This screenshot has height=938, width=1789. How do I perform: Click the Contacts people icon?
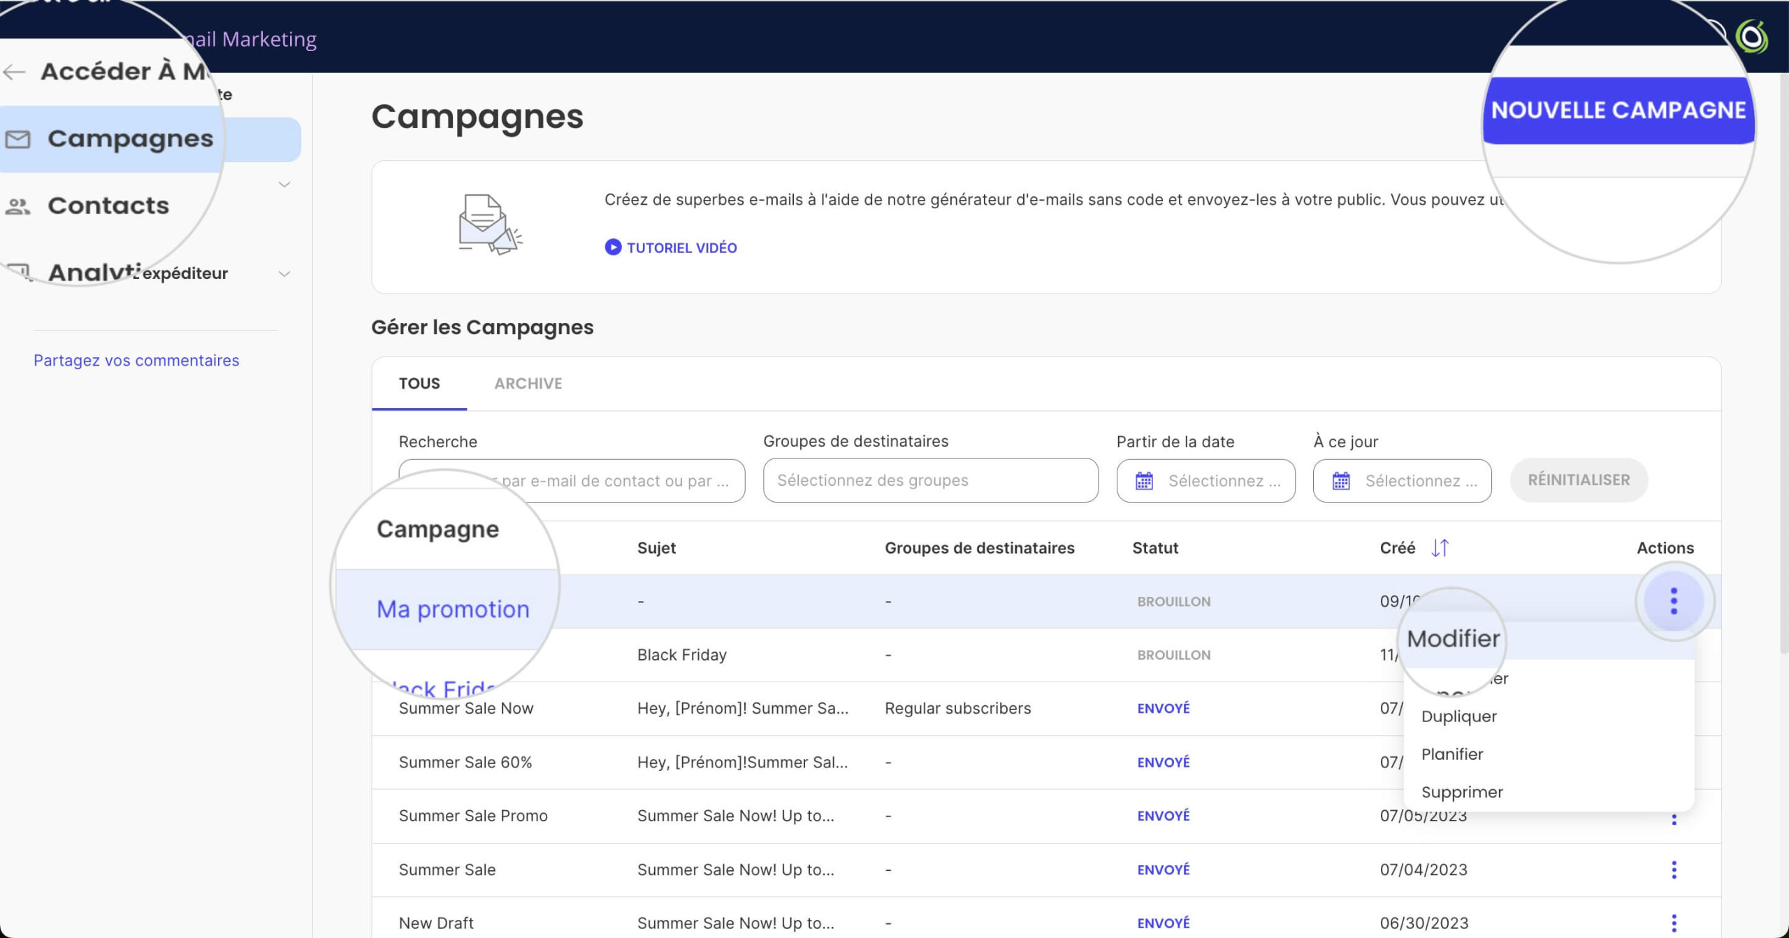click(x=17, y=206)
